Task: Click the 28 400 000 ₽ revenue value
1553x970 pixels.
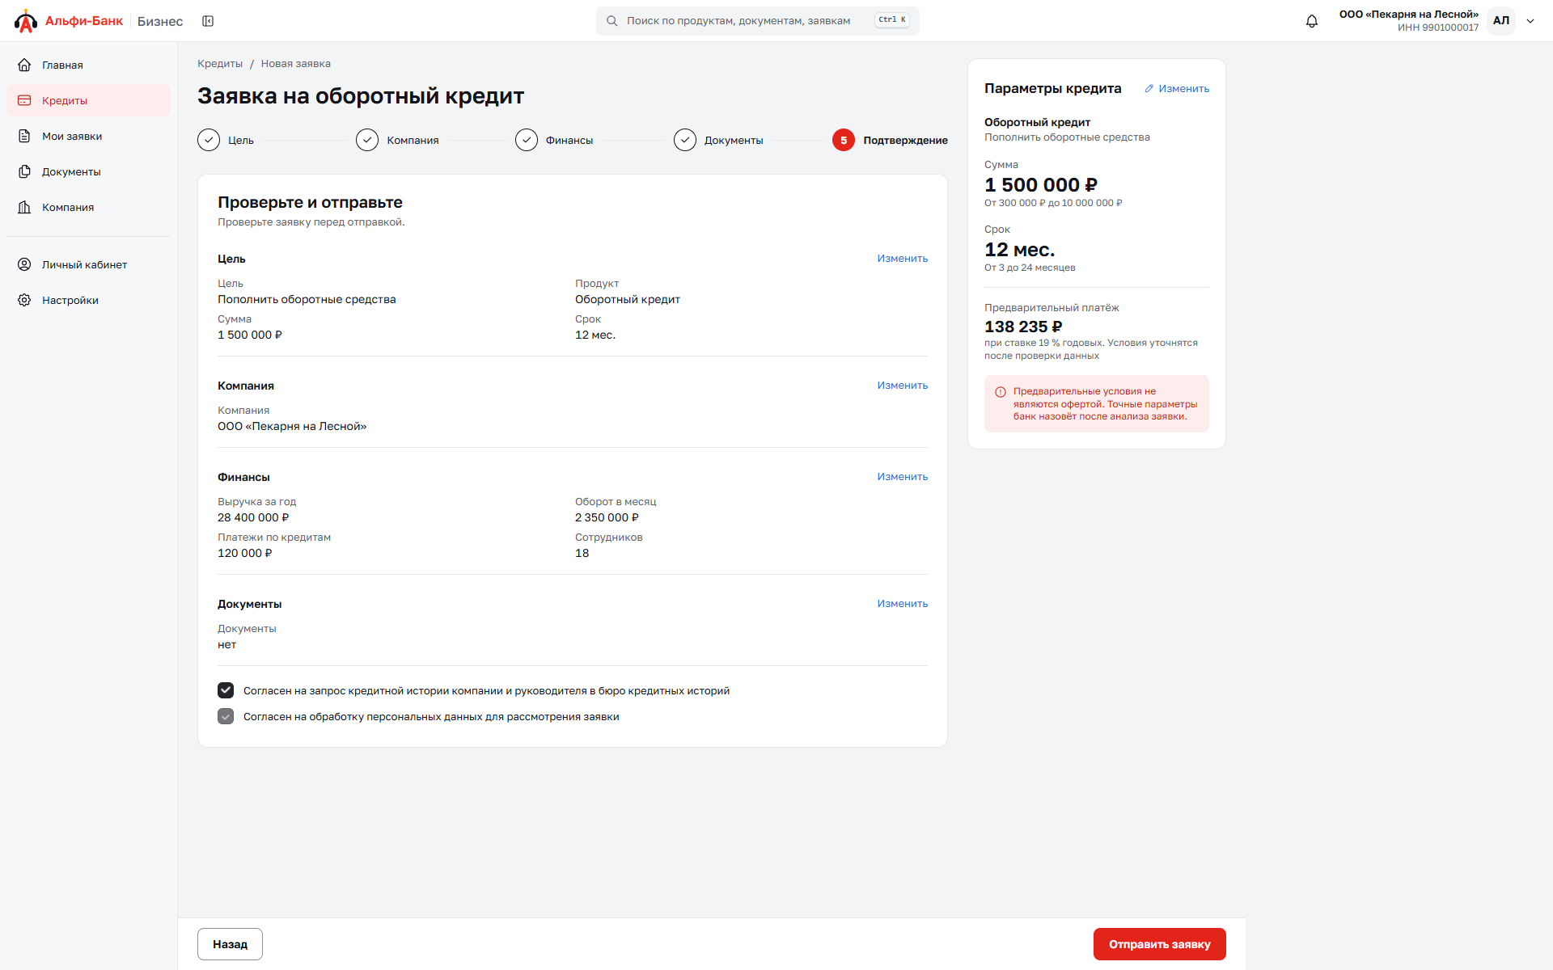Action: 253,517
